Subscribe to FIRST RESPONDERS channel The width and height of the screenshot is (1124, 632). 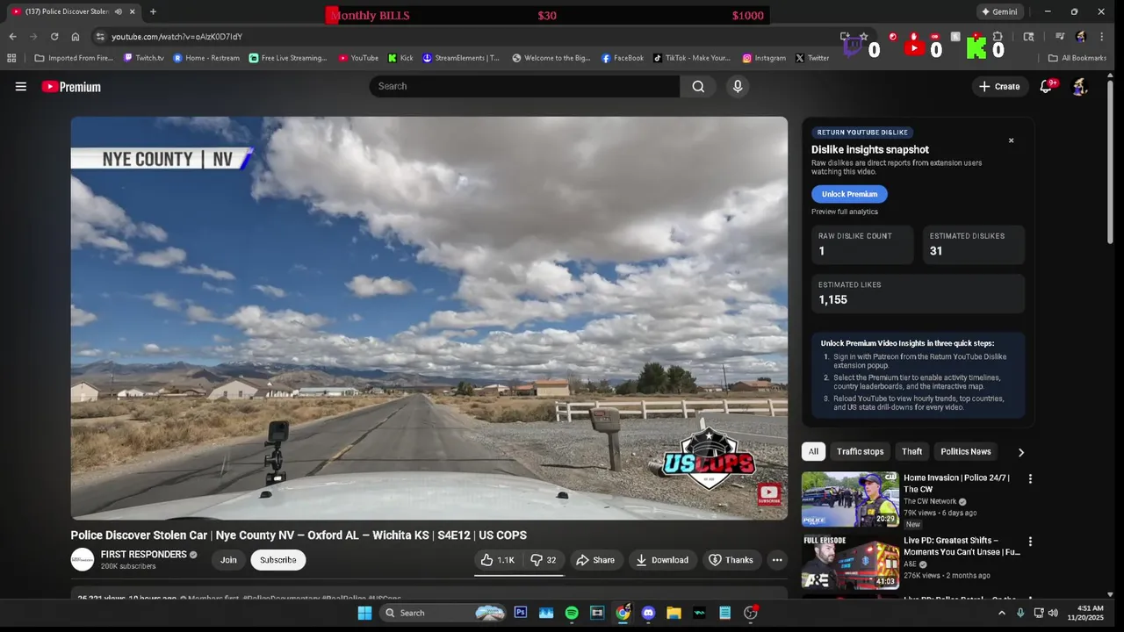coord(277,560)
